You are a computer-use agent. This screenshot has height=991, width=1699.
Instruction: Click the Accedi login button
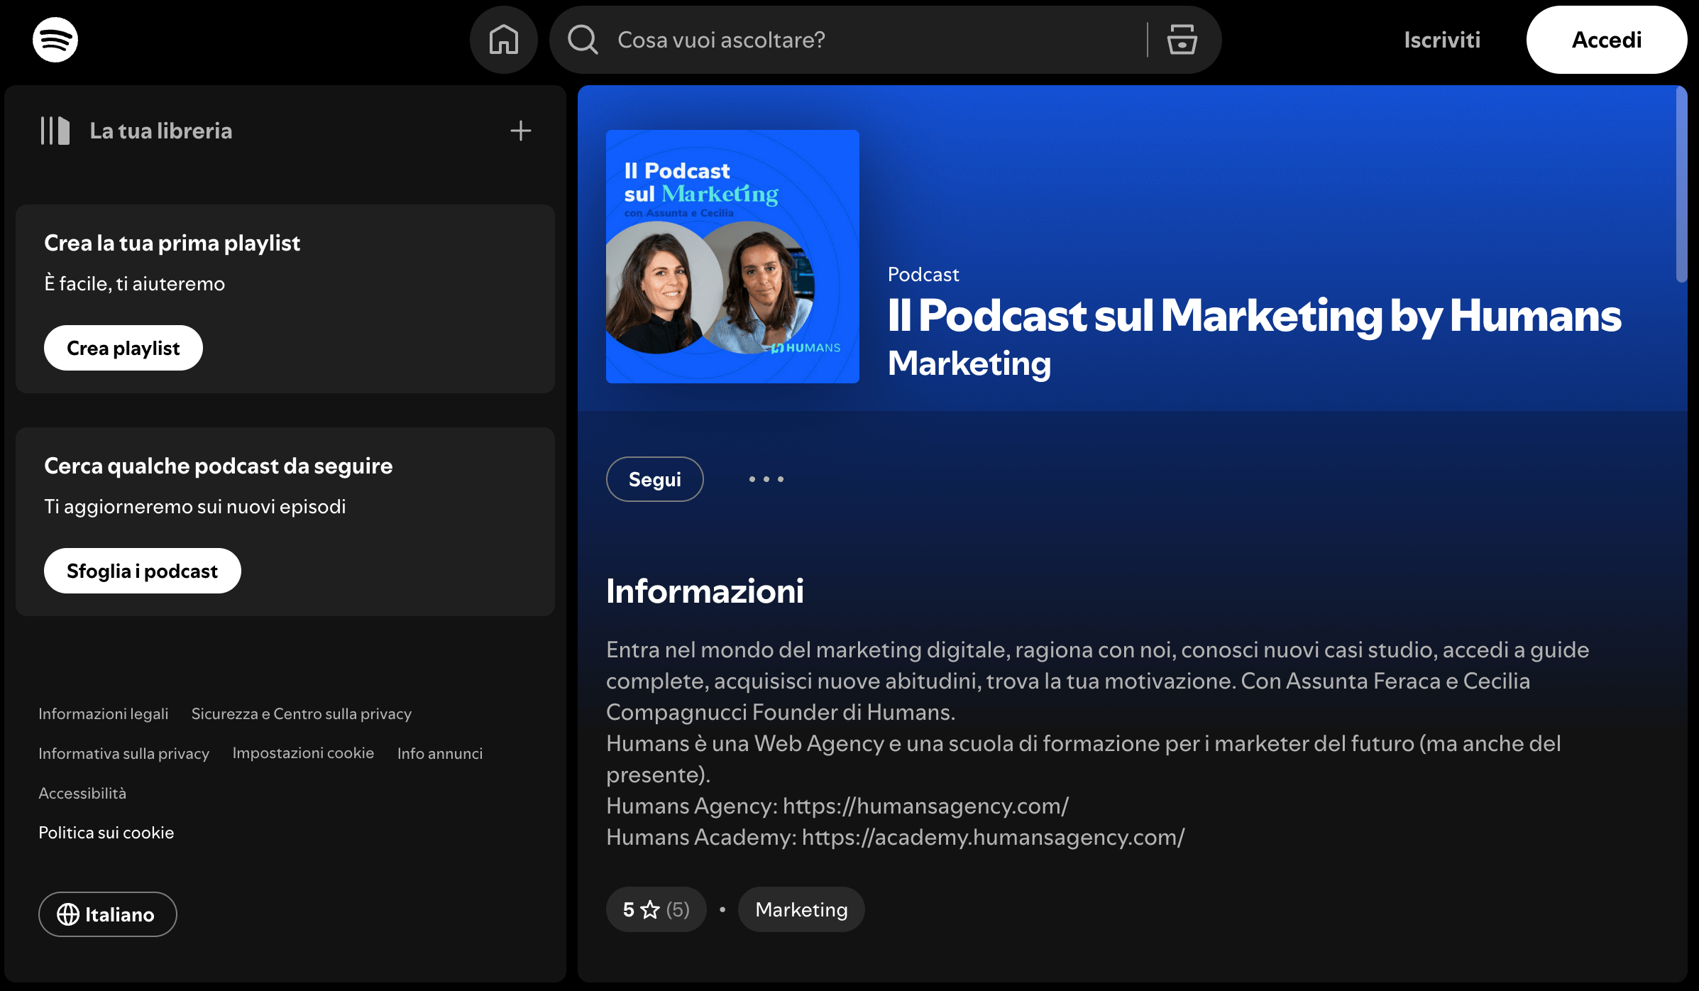(1607, 40)
